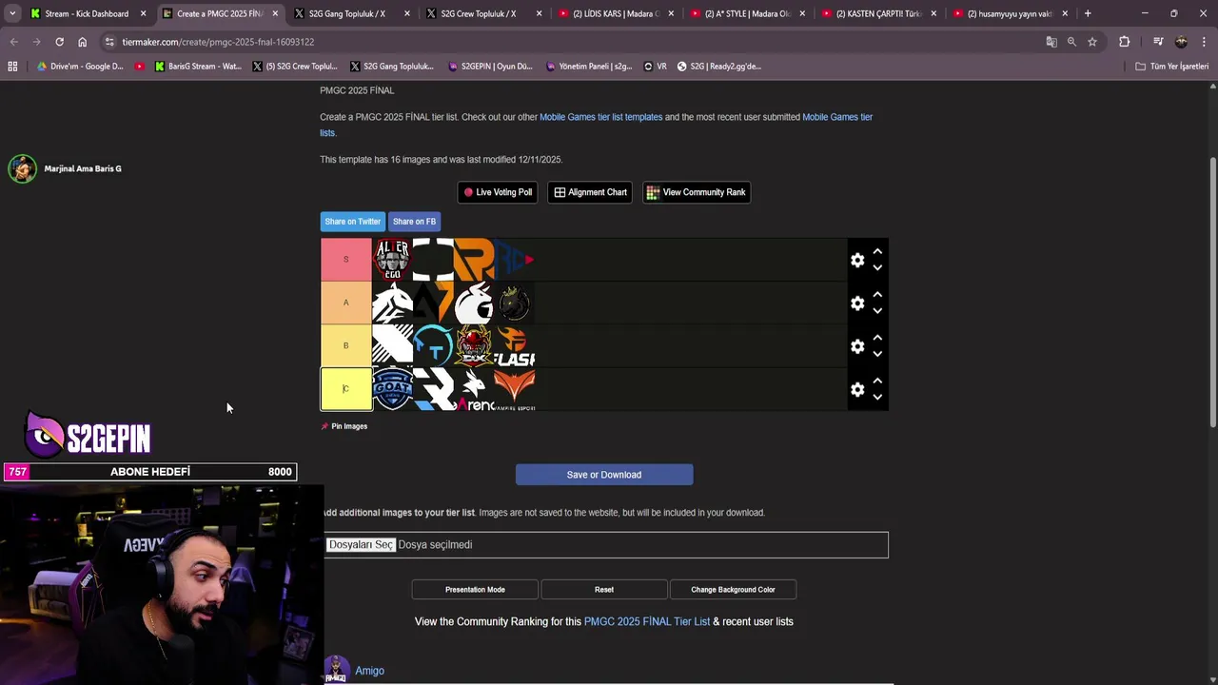This screenshot has width=1218, height=685.
Task: Open the zoom magnifier icon in address bar
Action: pyautogui.click(x=1071, y=42)
